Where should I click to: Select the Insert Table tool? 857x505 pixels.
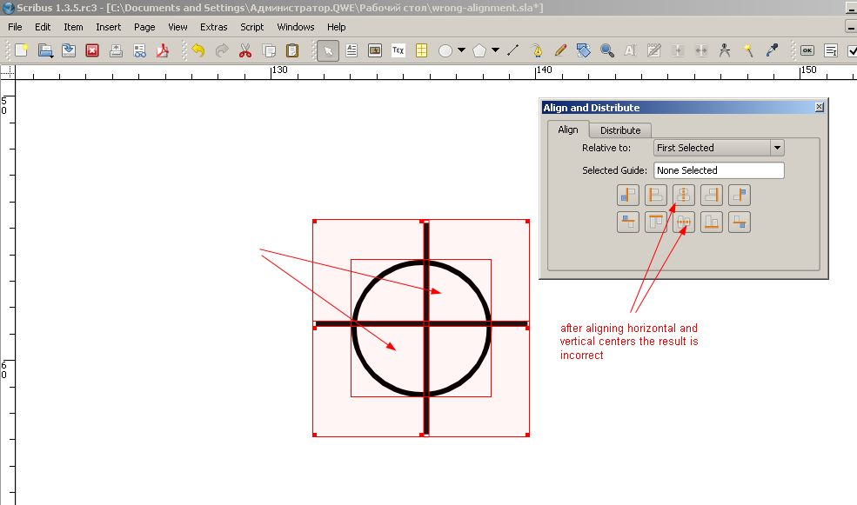pos(422,50)
